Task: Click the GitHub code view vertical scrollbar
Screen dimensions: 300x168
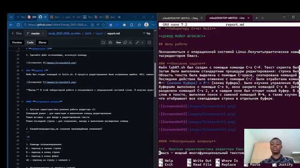Action: tap(155, 80)
